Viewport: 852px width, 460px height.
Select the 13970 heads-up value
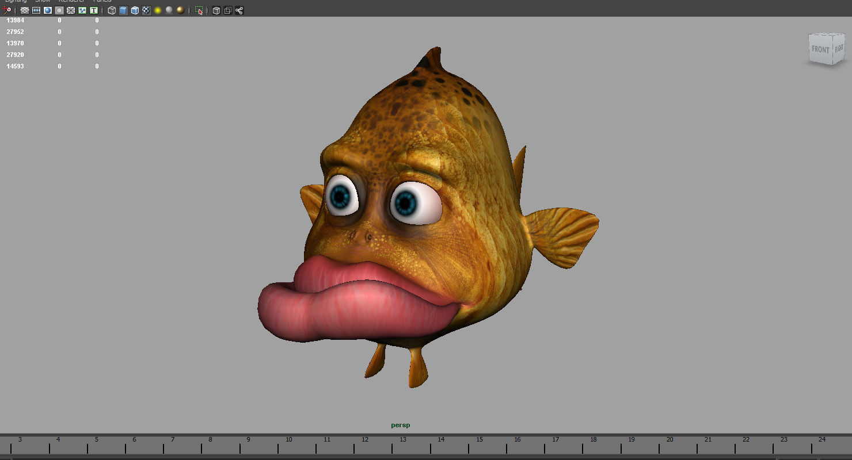click(15, 43)
